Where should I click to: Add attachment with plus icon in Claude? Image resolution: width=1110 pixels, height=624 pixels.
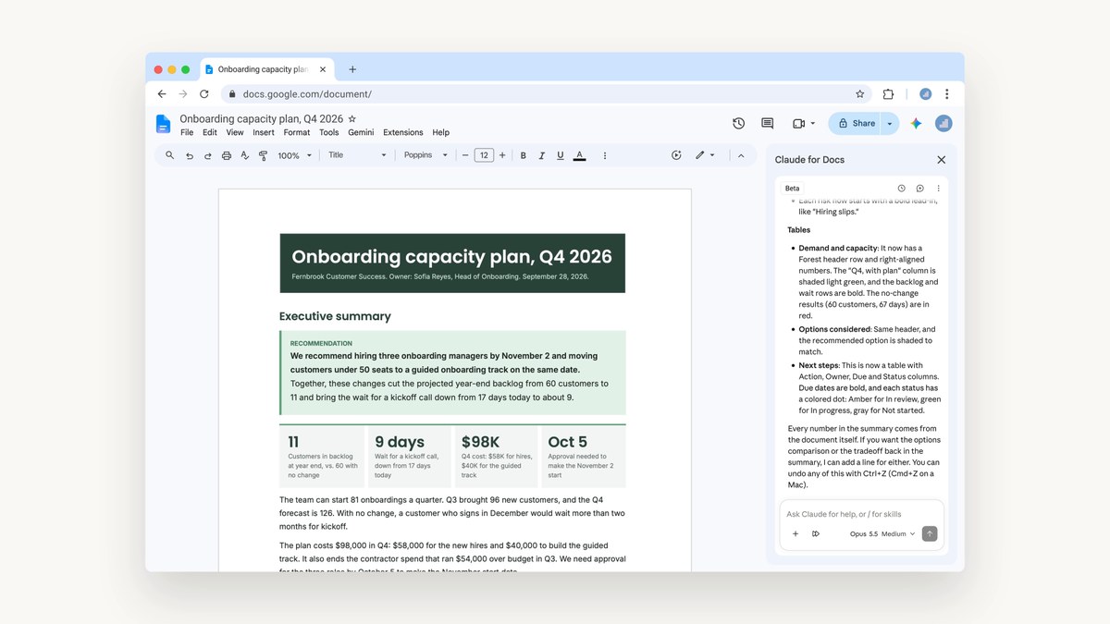pos(795,533)
